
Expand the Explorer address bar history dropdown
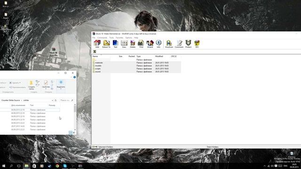click(52, 100)
